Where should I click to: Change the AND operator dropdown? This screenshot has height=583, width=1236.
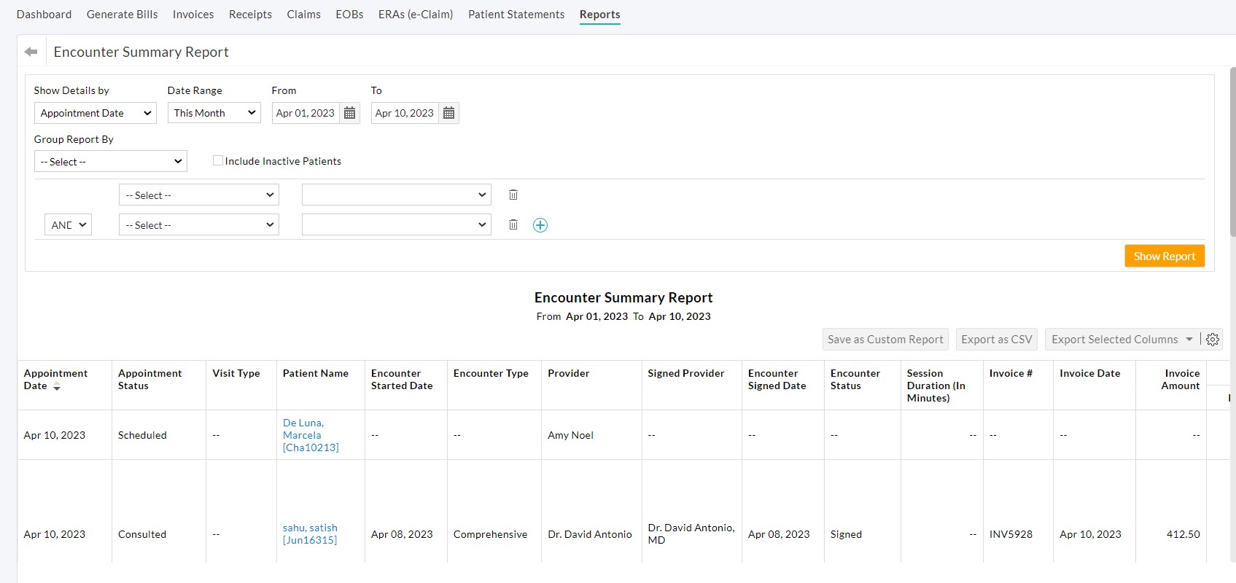69,225
